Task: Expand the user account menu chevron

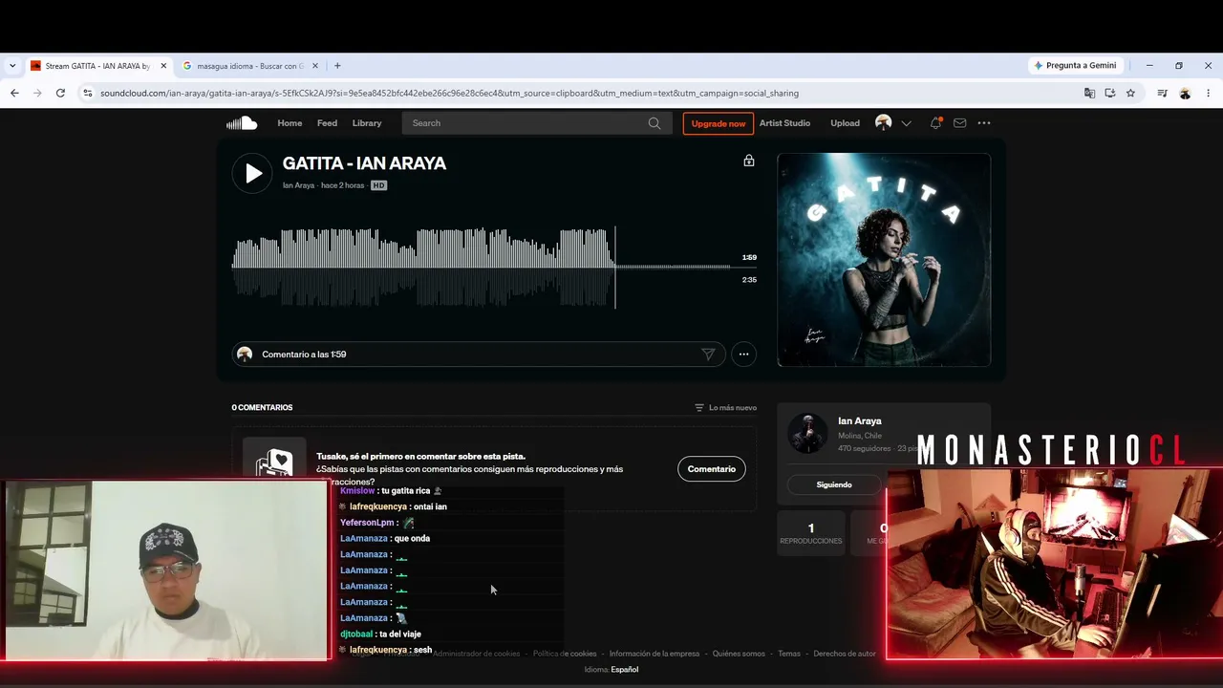Action: (x=906, y=123)
